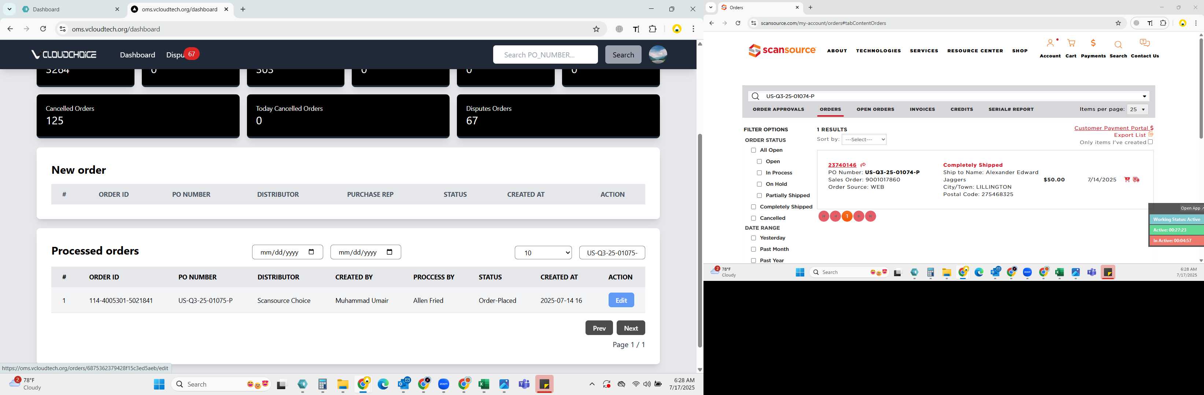1204x395 pixels.
Task: Click red reorder cart icon for order 23740146
Action: [x=1127, y=180]
